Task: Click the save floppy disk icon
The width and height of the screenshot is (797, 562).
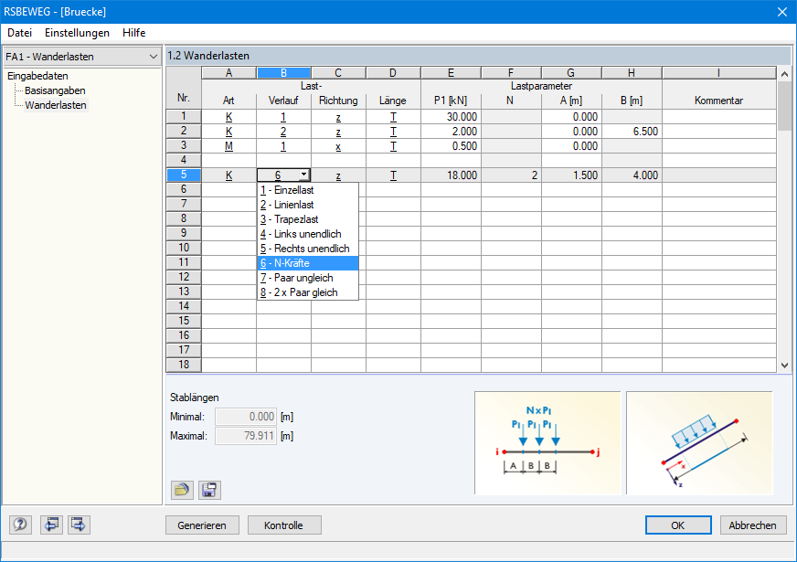Action: click(x=209, y=490)
